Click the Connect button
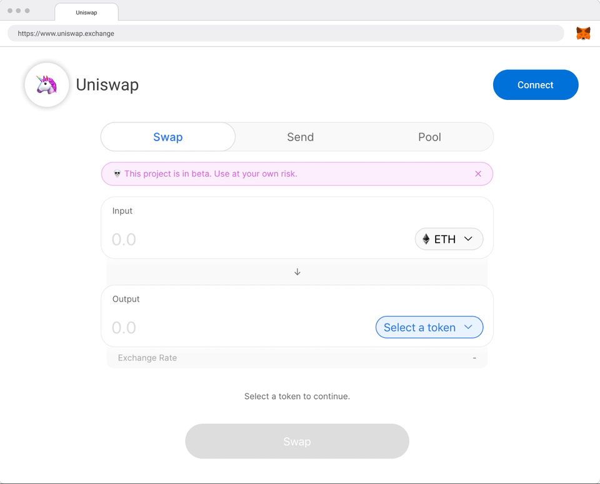This screenshot has height=484, width=600. (536, 85)
